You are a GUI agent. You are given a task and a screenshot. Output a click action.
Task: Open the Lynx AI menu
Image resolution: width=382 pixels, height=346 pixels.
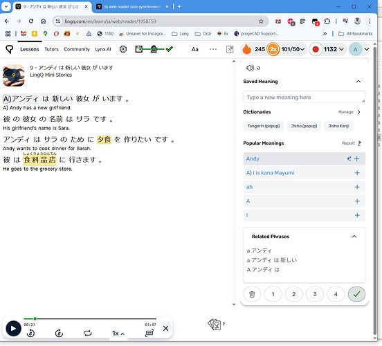[x=103, y=49]
